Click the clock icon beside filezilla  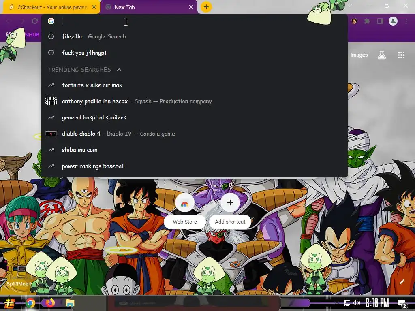tap(51, 36)
